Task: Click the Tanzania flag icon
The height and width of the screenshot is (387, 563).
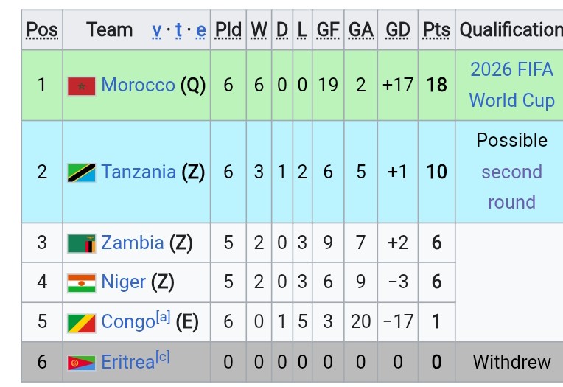Action: [82, 172]
